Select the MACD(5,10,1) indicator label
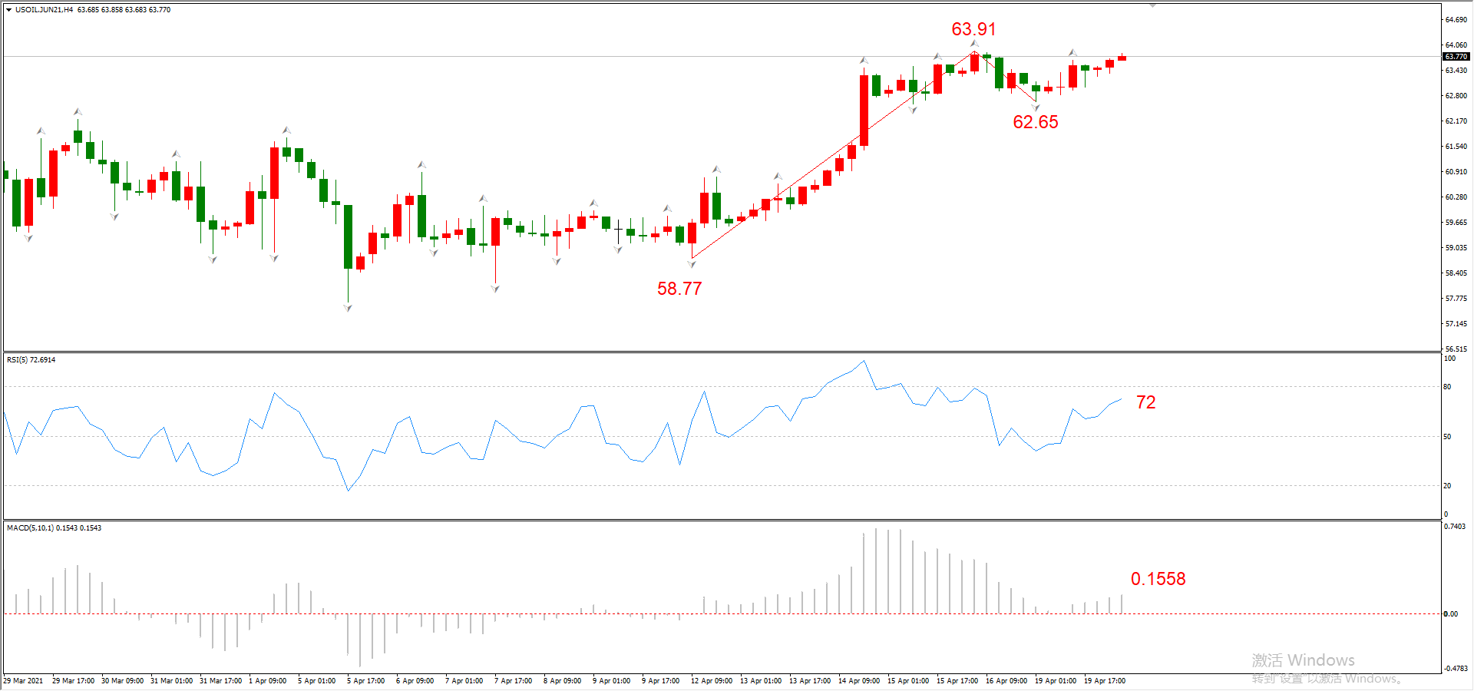Viewport: 1474px width, 691px height. 54,527
